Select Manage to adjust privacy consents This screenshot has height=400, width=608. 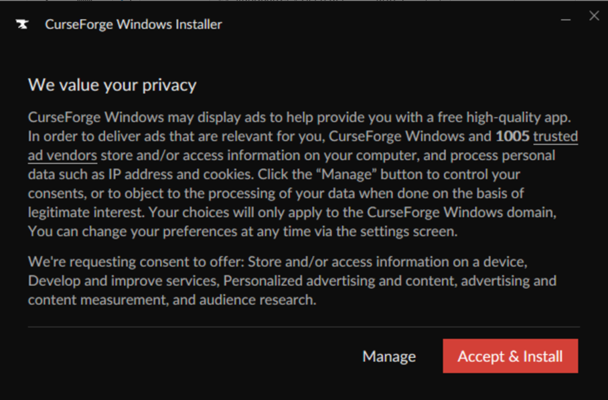(388, 356)
